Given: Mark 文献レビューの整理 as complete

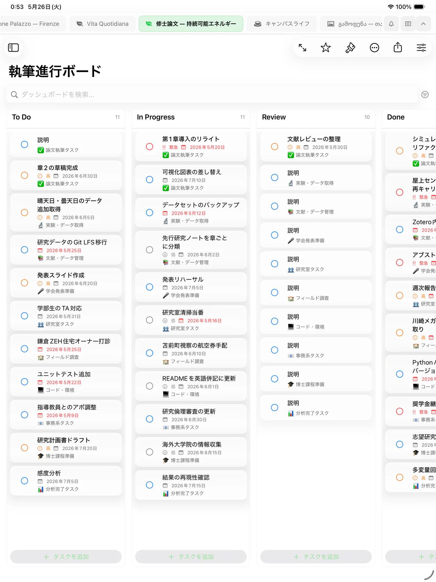Looking at the screenshot, I should [275, 147].
